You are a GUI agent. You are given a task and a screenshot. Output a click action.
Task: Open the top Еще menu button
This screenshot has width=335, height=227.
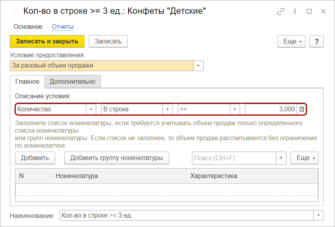pos(292,41)
